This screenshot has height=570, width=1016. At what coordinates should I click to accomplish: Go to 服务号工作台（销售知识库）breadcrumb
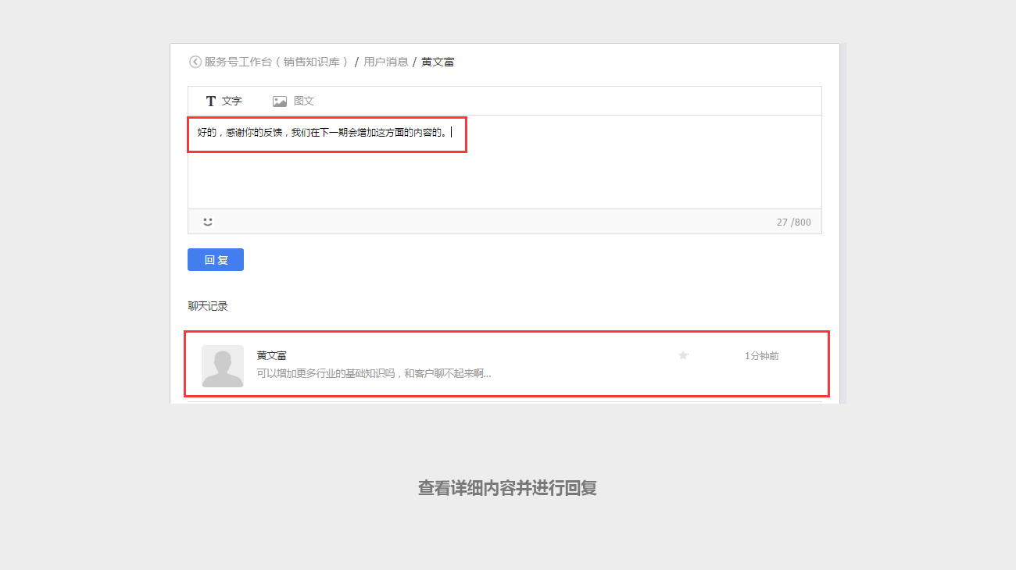click(277, 62)
